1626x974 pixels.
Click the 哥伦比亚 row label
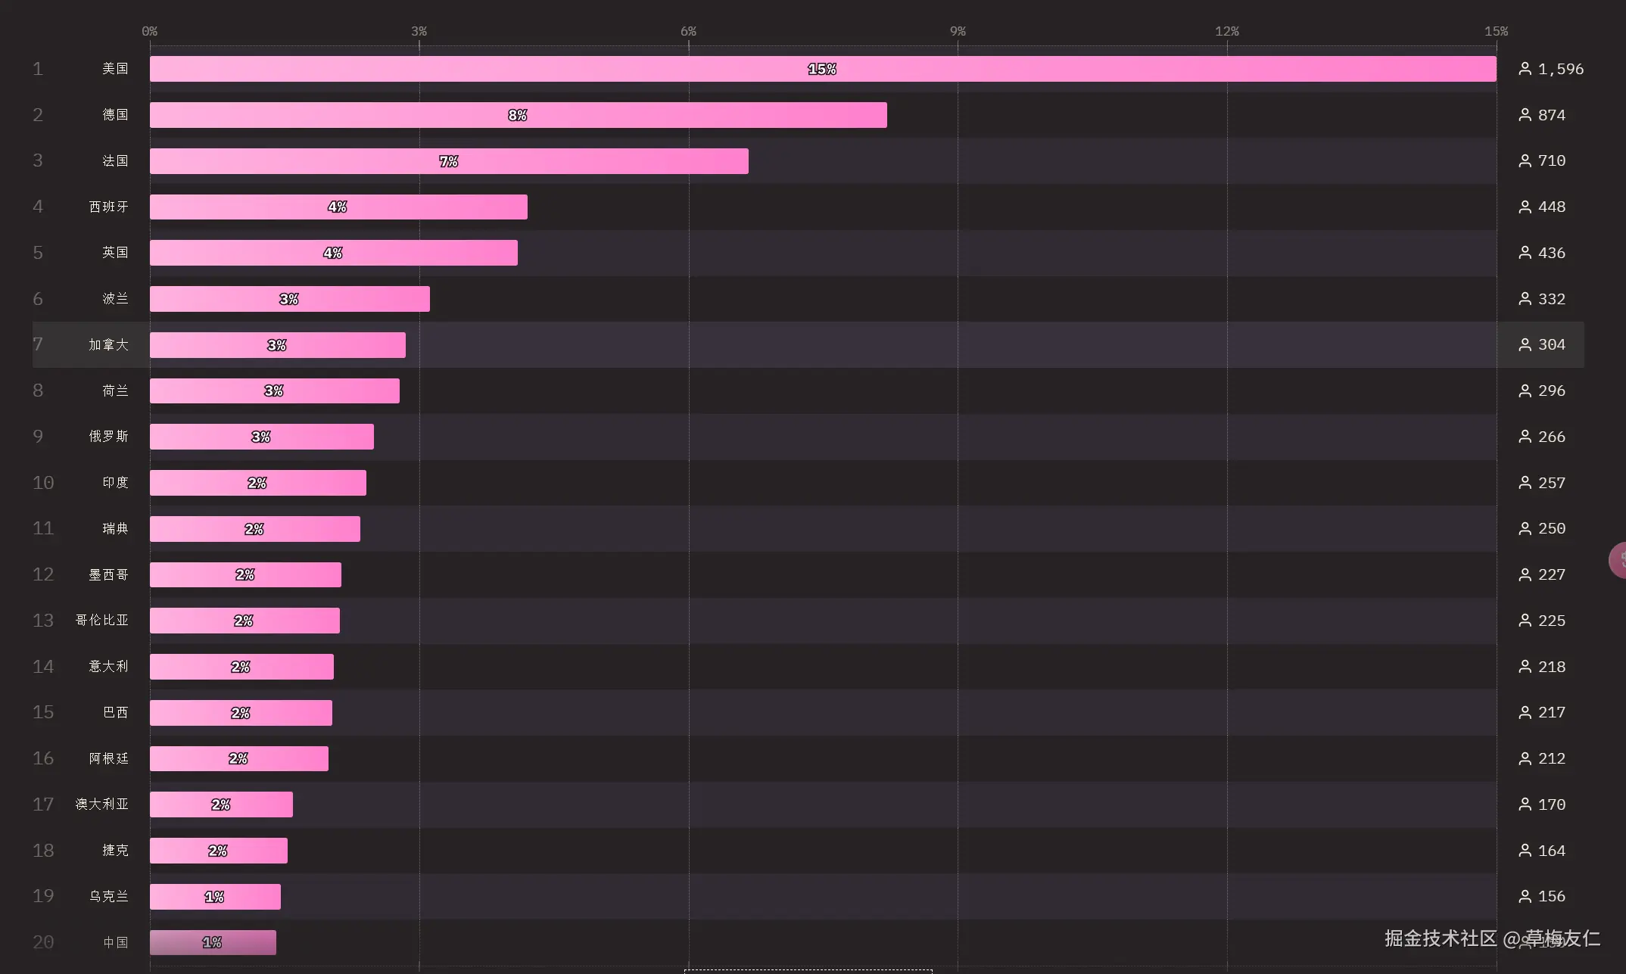point(101,621)
